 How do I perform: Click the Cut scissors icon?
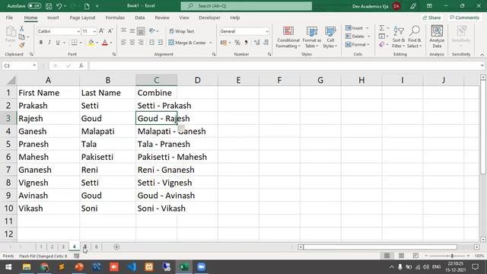click(x=22, y=29)
